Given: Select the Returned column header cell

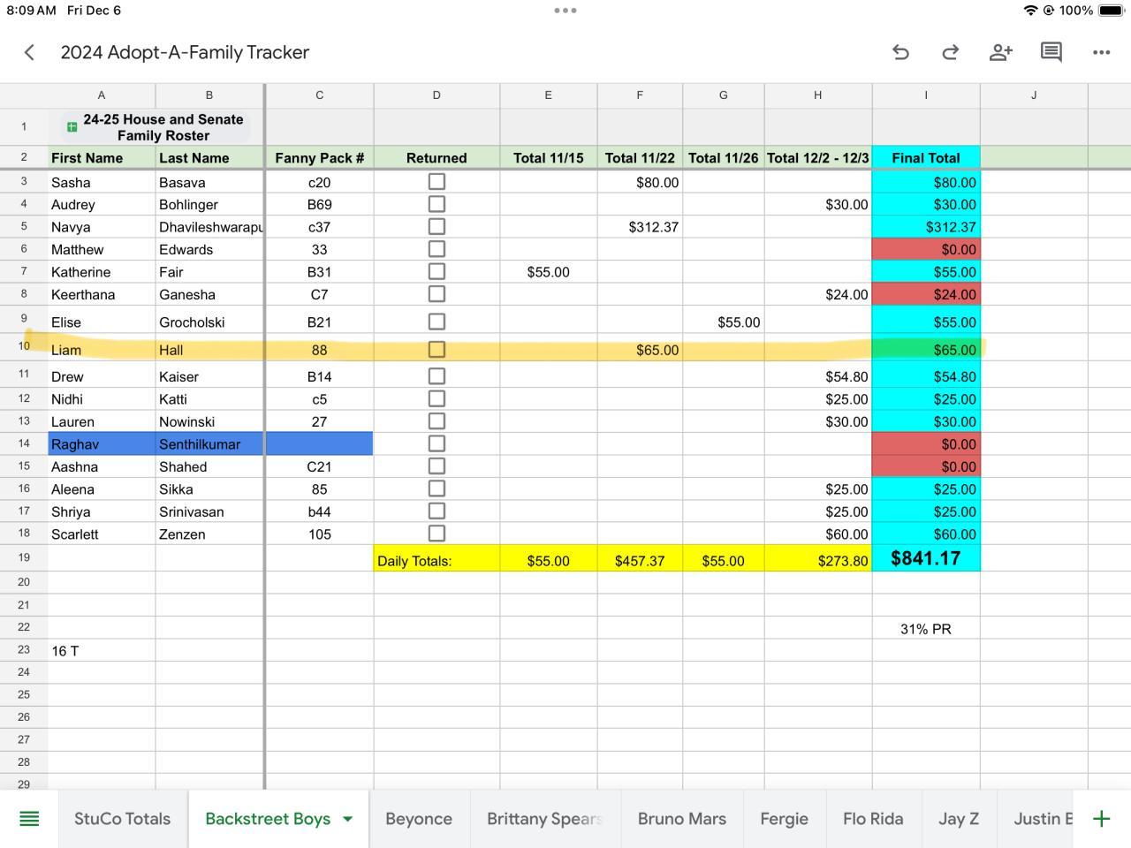Looking at the screenshot, I should (x=436, y=158).
